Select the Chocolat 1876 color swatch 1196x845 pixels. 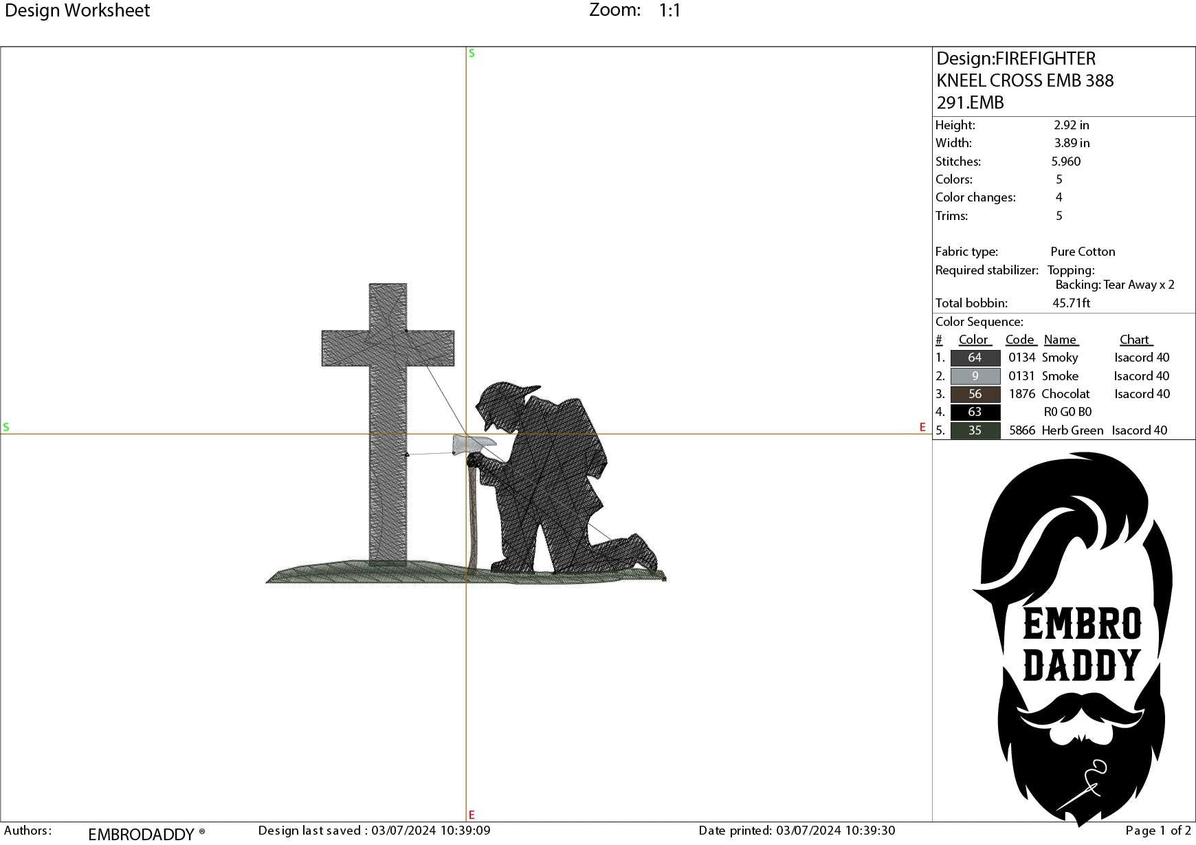pyautogui.click(x=973, y=394)
